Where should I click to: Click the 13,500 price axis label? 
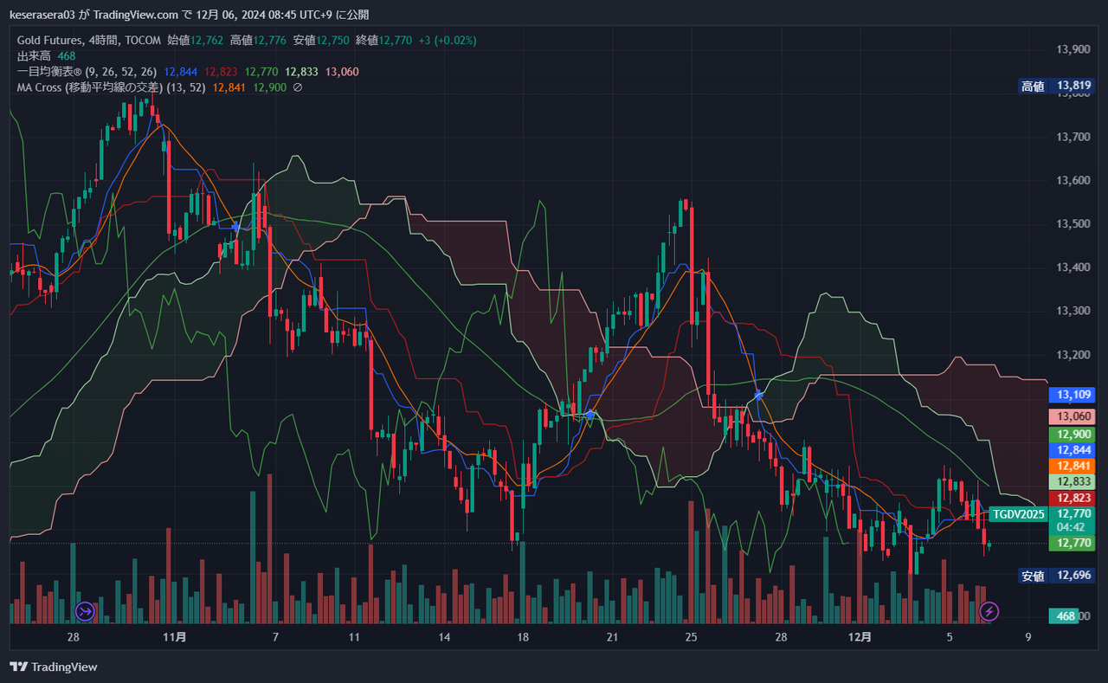pyautogui.click(x=1073, y=224)
